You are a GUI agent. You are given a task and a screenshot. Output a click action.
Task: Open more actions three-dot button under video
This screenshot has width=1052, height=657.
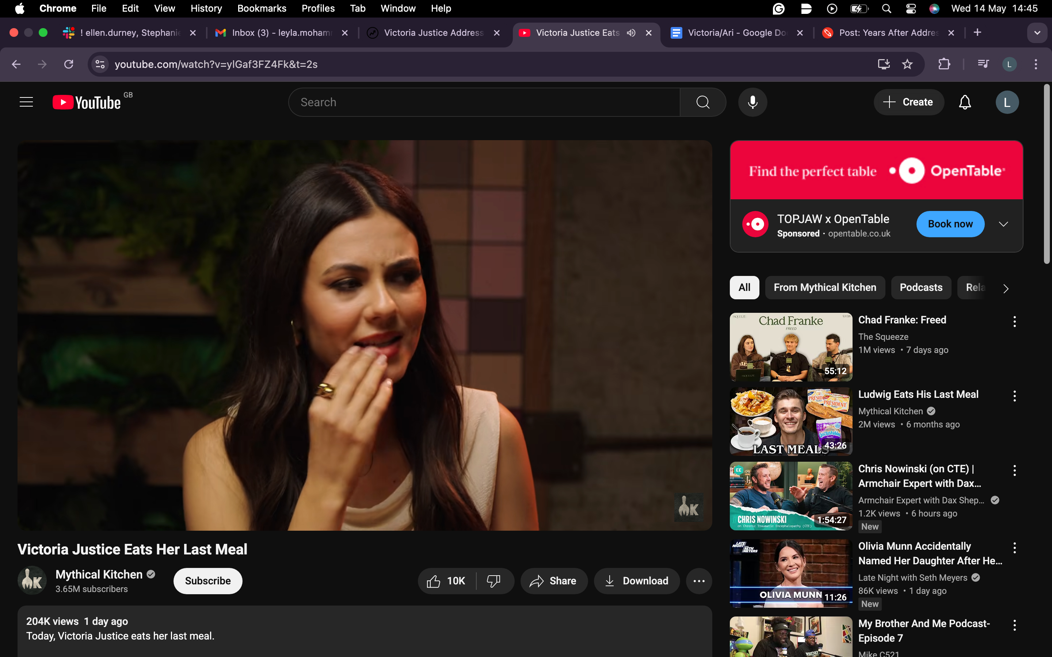(x=698, y=581)
